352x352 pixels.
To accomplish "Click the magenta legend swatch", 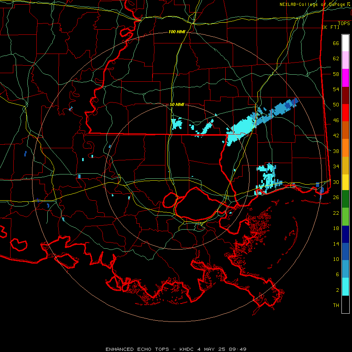I will click(345, 78).
